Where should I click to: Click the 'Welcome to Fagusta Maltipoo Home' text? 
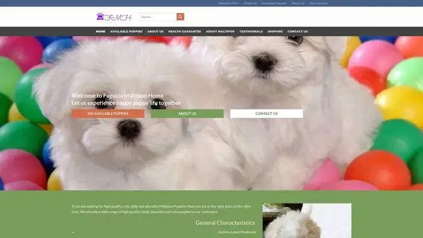coord(117,95)
